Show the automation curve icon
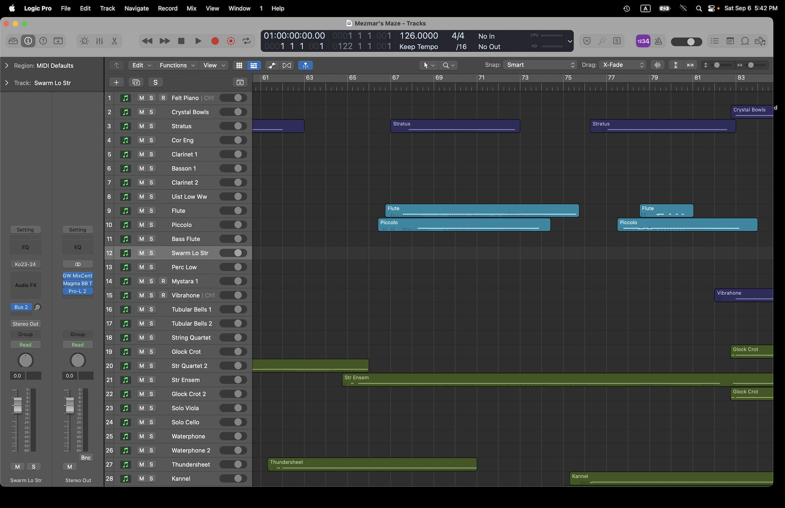The height and width of the screenshot is (508, 785). click(272, 65)
